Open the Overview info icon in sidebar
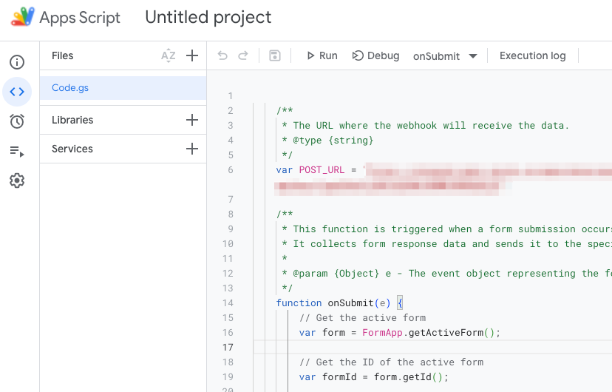Screen dimensions: 612x392 (x=17, y=62)
